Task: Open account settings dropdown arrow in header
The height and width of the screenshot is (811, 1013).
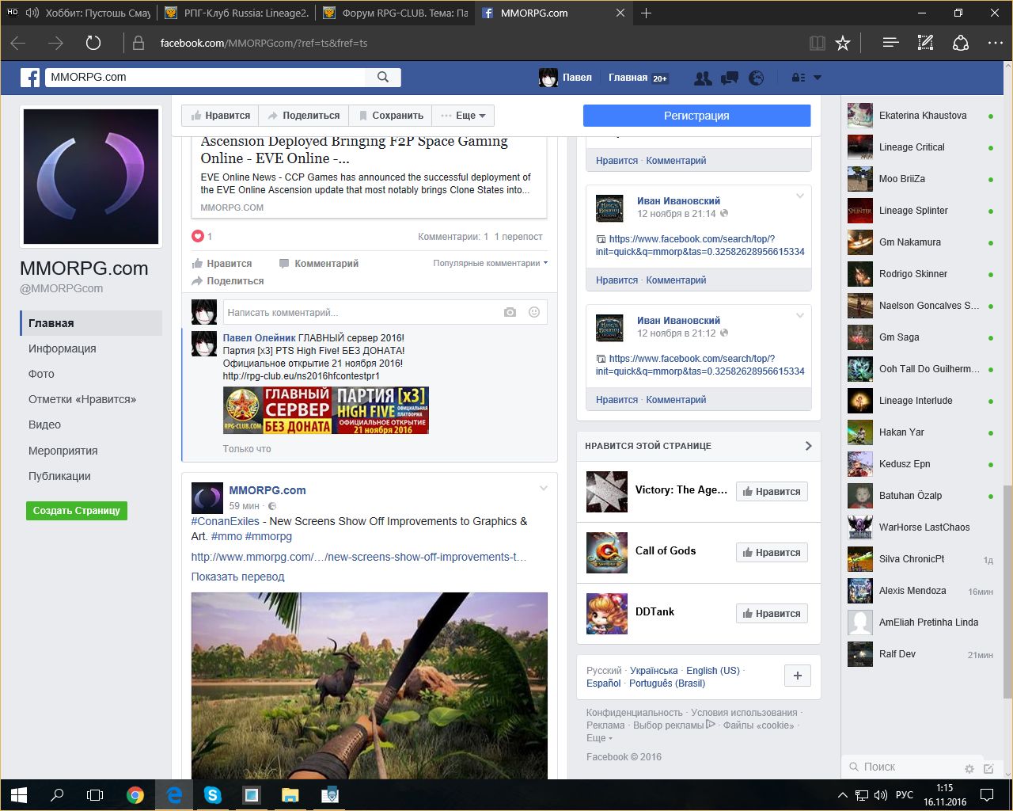Action: 818,78
